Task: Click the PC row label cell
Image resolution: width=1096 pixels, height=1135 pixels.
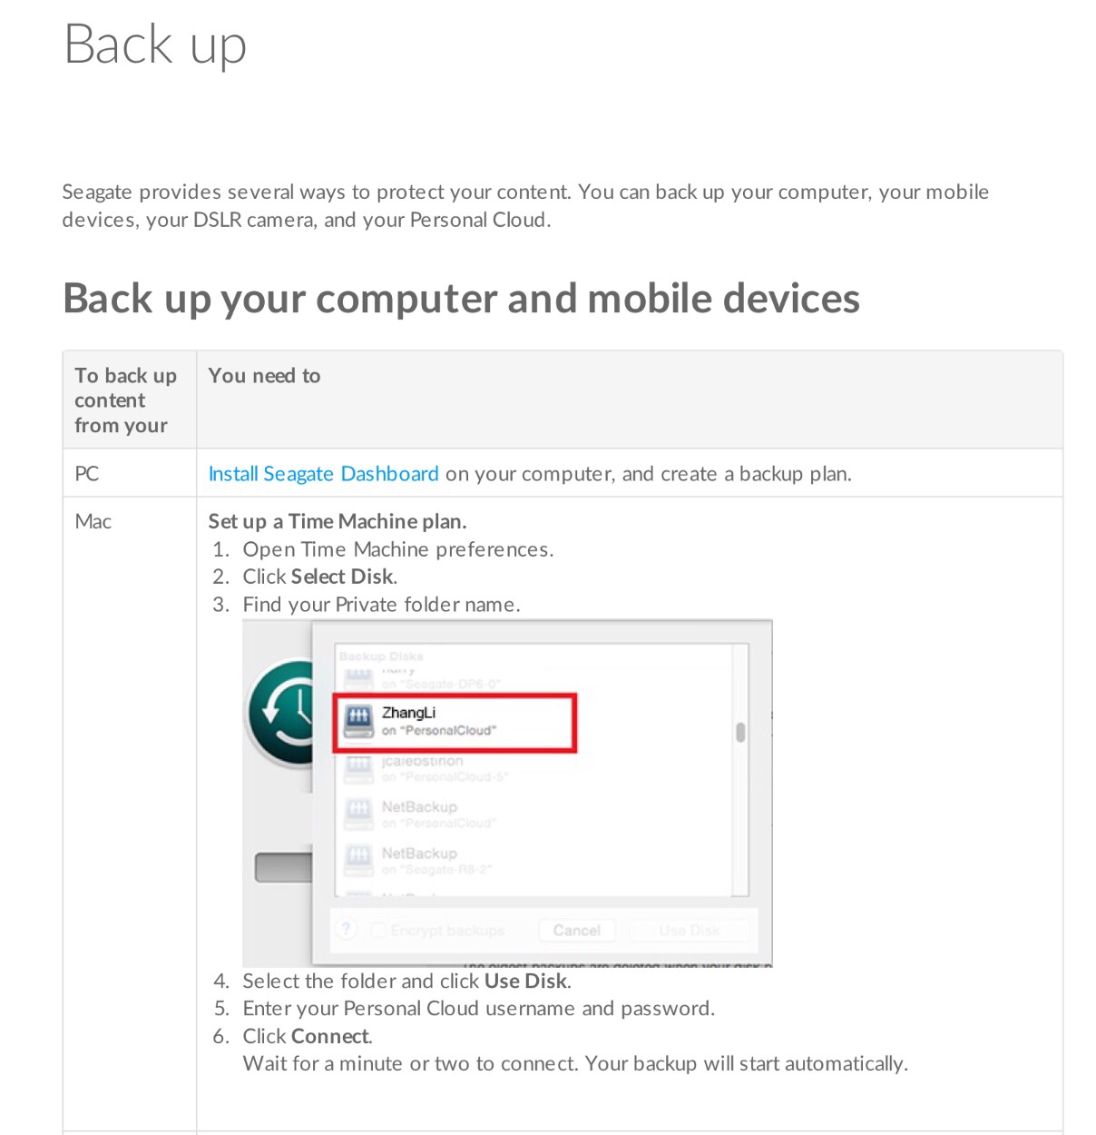Action: pos(129,473)
